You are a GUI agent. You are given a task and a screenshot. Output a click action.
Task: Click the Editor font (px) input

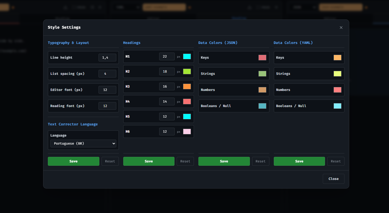107,90
